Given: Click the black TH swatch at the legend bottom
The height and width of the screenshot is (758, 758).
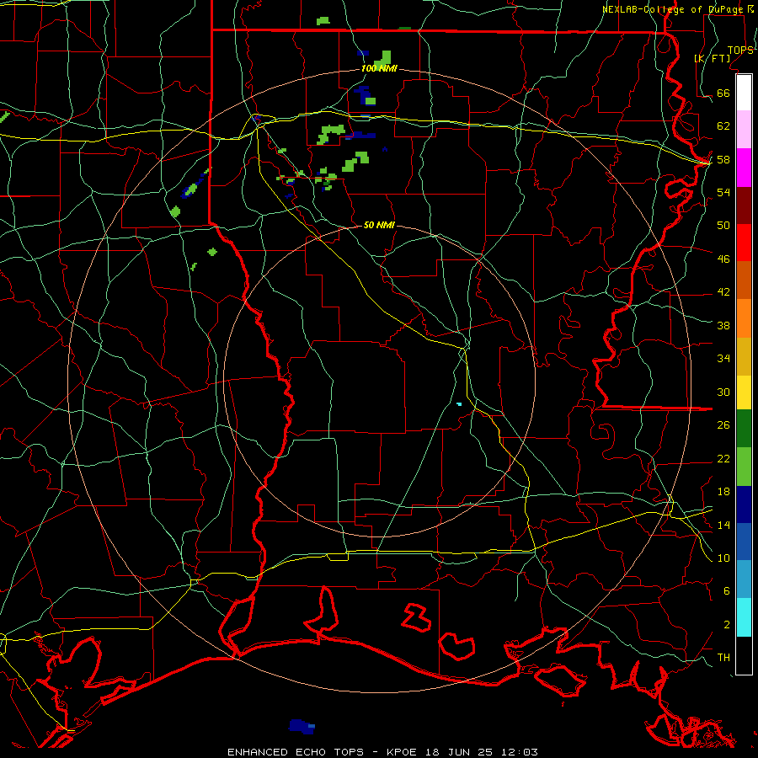Looking at the screenshot, I should tap(744, 655).
